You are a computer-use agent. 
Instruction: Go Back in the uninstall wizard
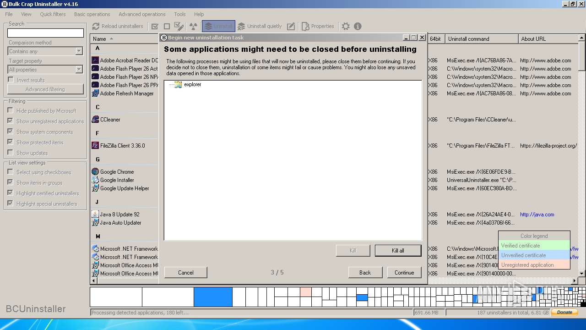click(365, 272)
